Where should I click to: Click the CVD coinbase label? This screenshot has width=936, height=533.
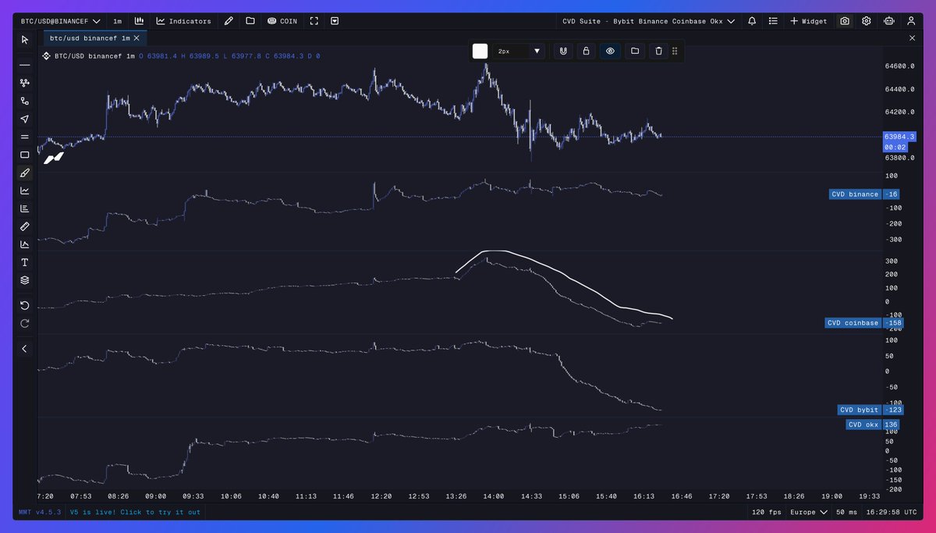pos(853,323)
